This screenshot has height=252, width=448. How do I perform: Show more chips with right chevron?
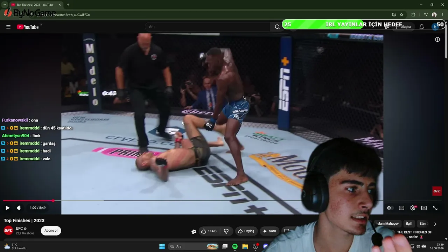[435, 224]
